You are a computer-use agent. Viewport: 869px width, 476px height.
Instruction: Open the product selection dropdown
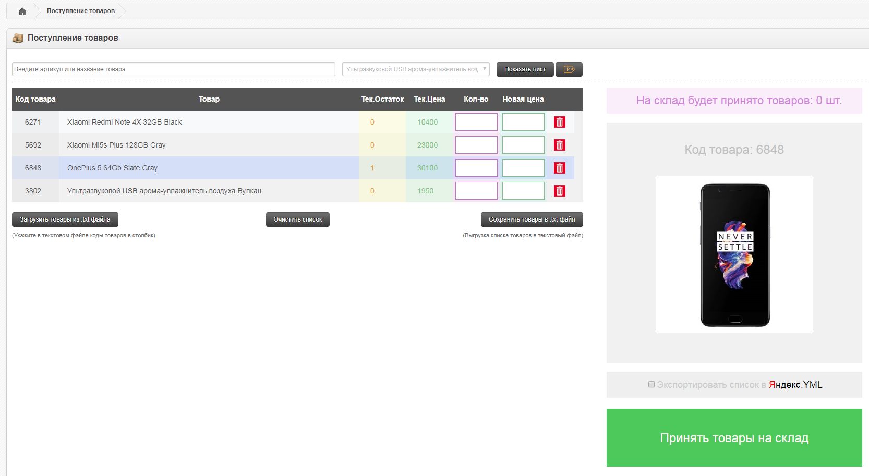[x=415, y=69]
